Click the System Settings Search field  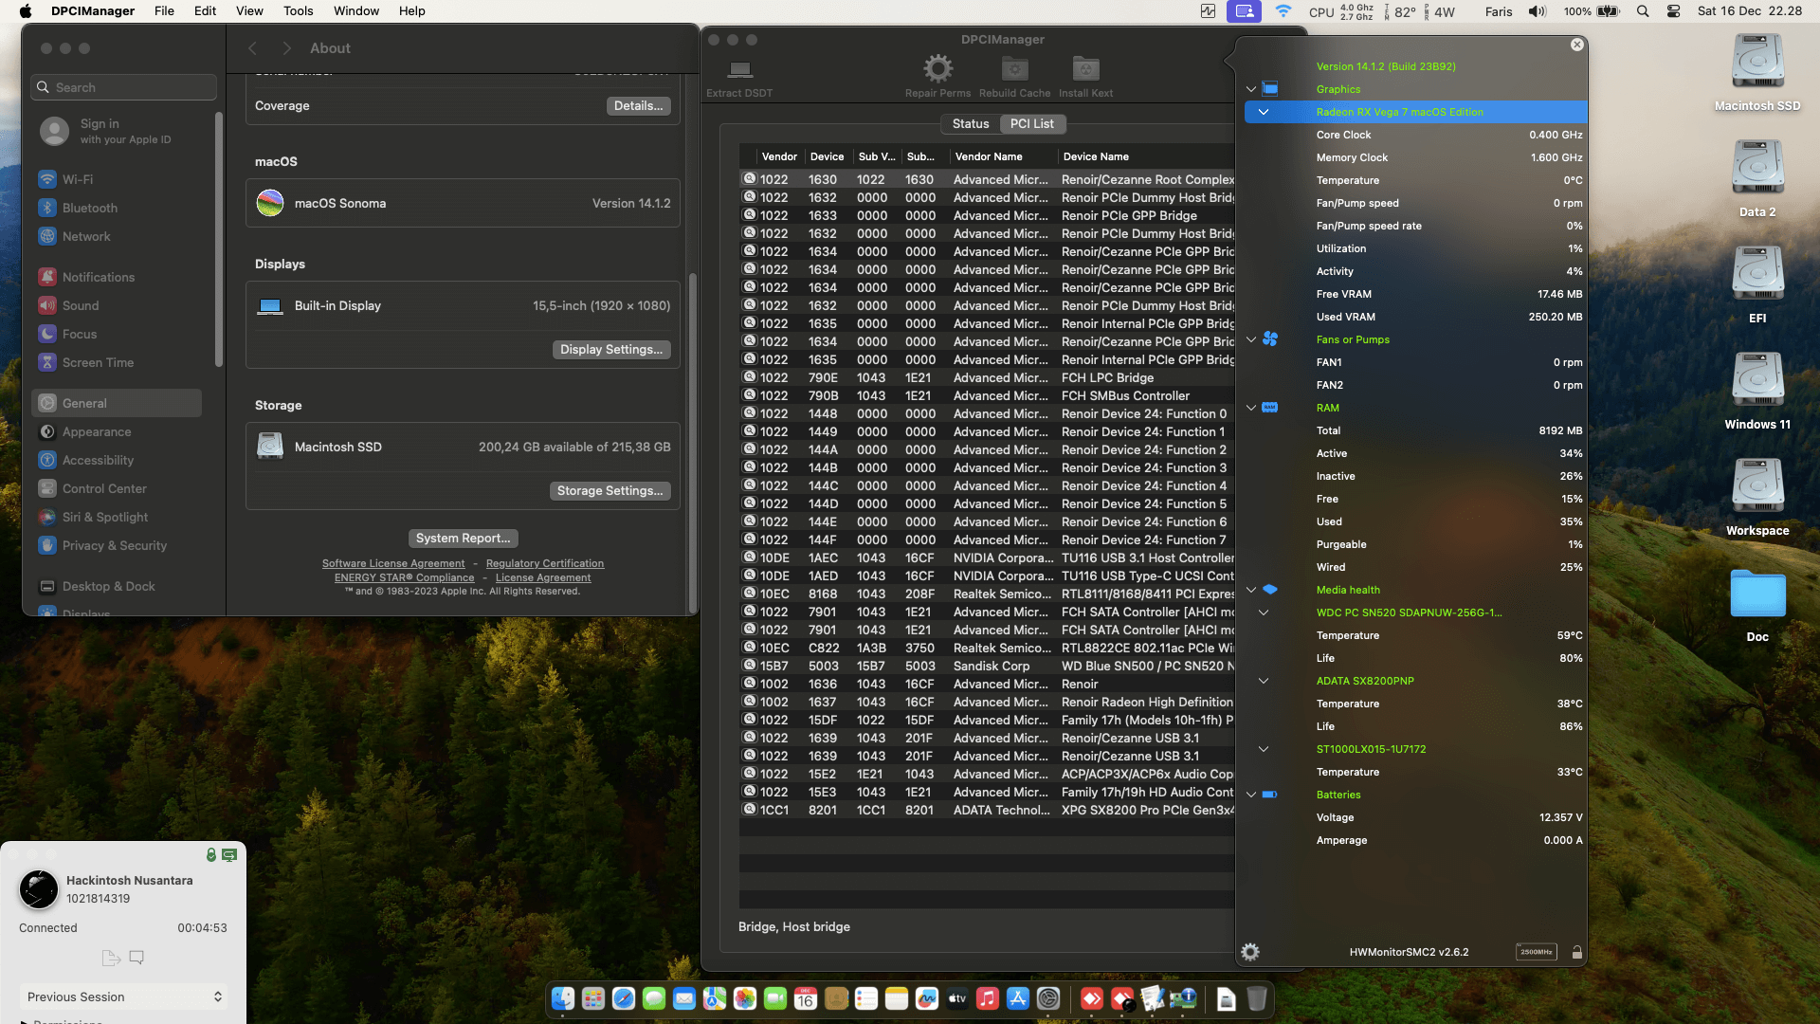124,87
